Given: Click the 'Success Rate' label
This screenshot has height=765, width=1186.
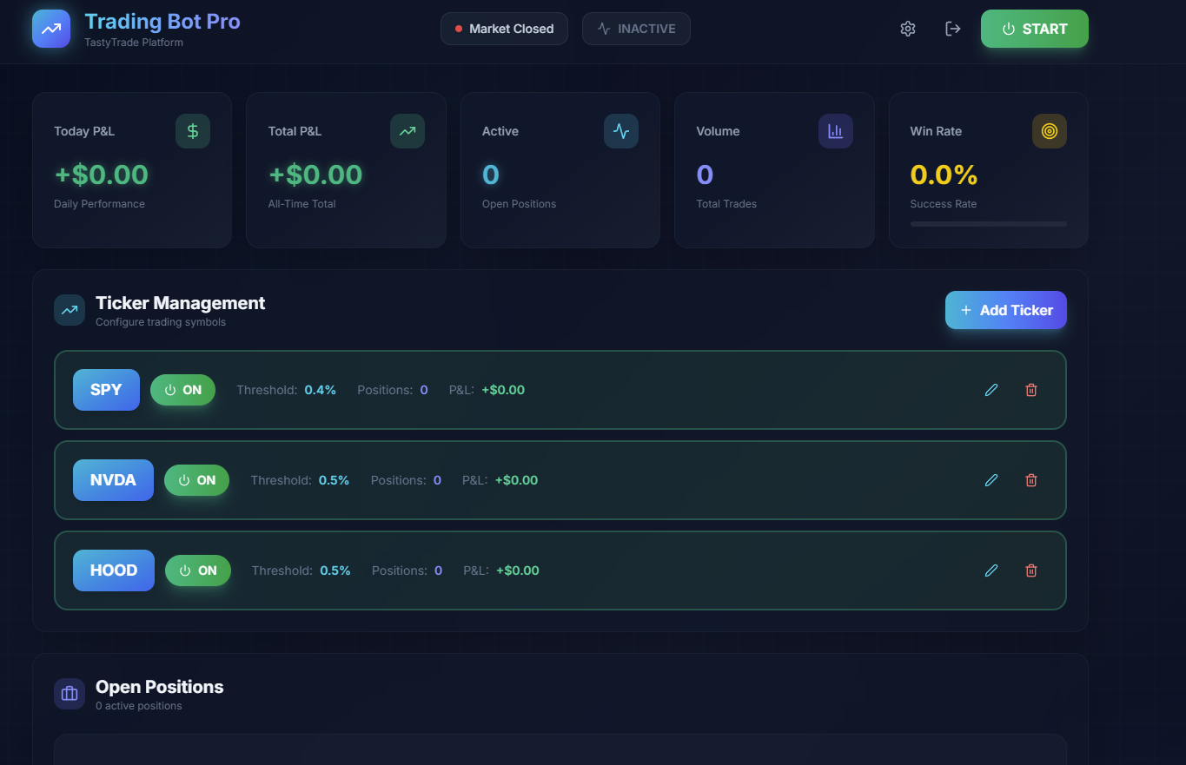Looking at the screenshot, I should click(x=944, y=204).
